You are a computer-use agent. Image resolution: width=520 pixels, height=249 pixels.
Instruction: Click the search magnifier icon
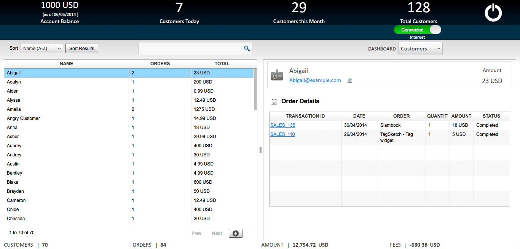click(247, 49)
